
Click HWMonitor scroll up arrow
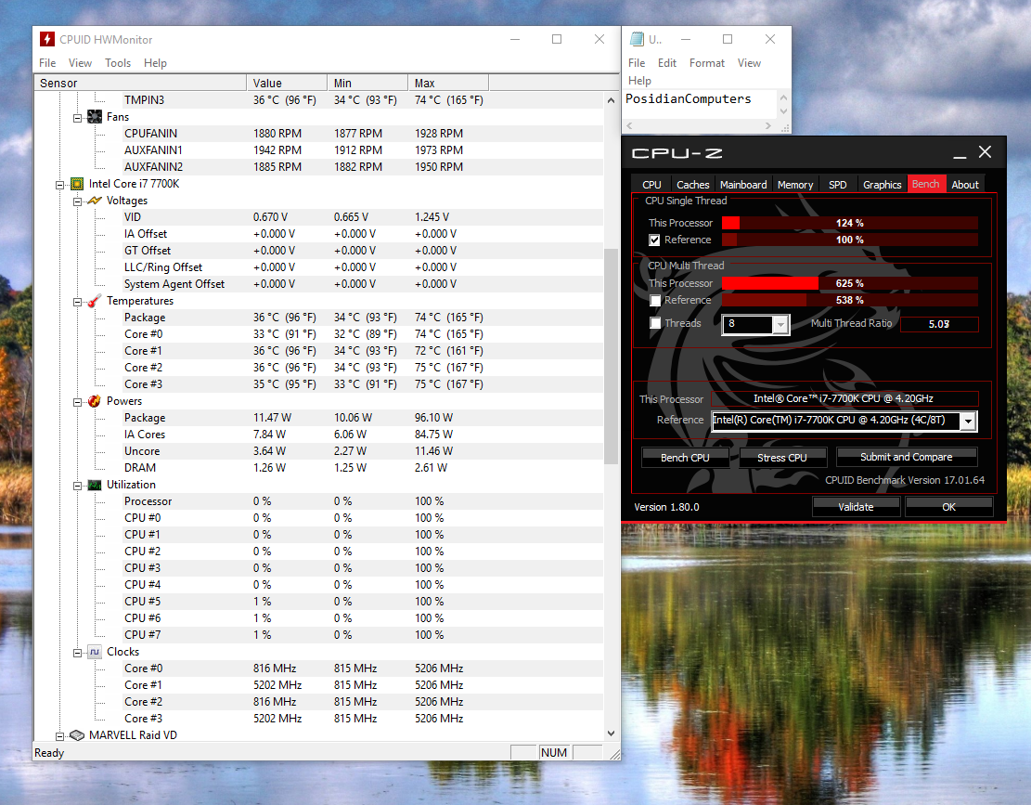611,100
